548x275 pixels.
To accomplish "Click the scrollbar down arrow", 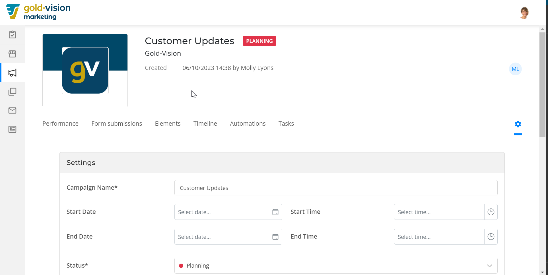I will point(542,272).
